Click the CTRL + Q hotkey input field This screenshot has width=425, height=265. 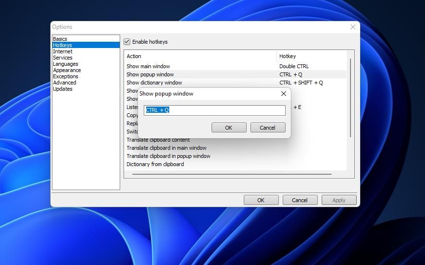[x=214, y=110]
